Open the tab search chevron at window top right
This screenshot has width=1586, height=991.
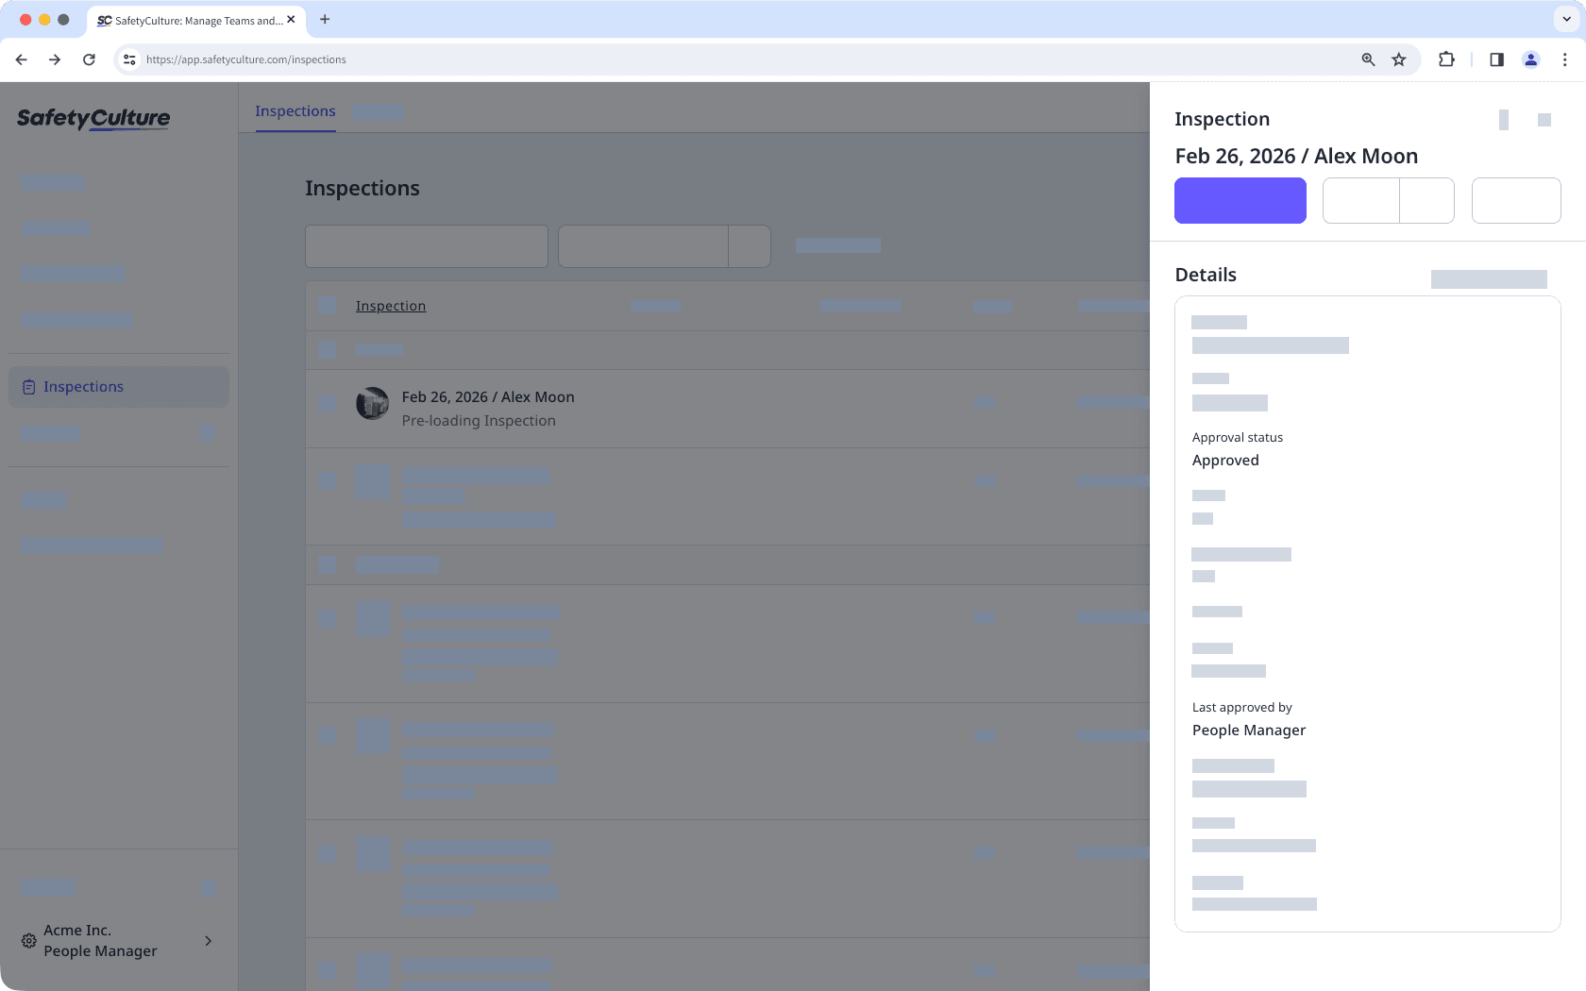[1564, 19]
